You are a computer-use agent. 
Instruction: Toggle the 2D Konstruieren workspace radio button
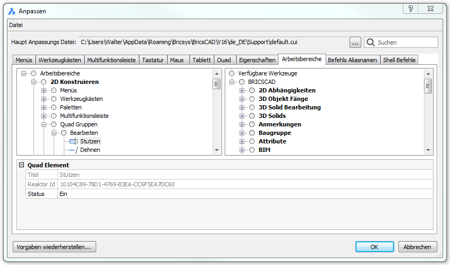pyautogui.click(x=44, y=82)
